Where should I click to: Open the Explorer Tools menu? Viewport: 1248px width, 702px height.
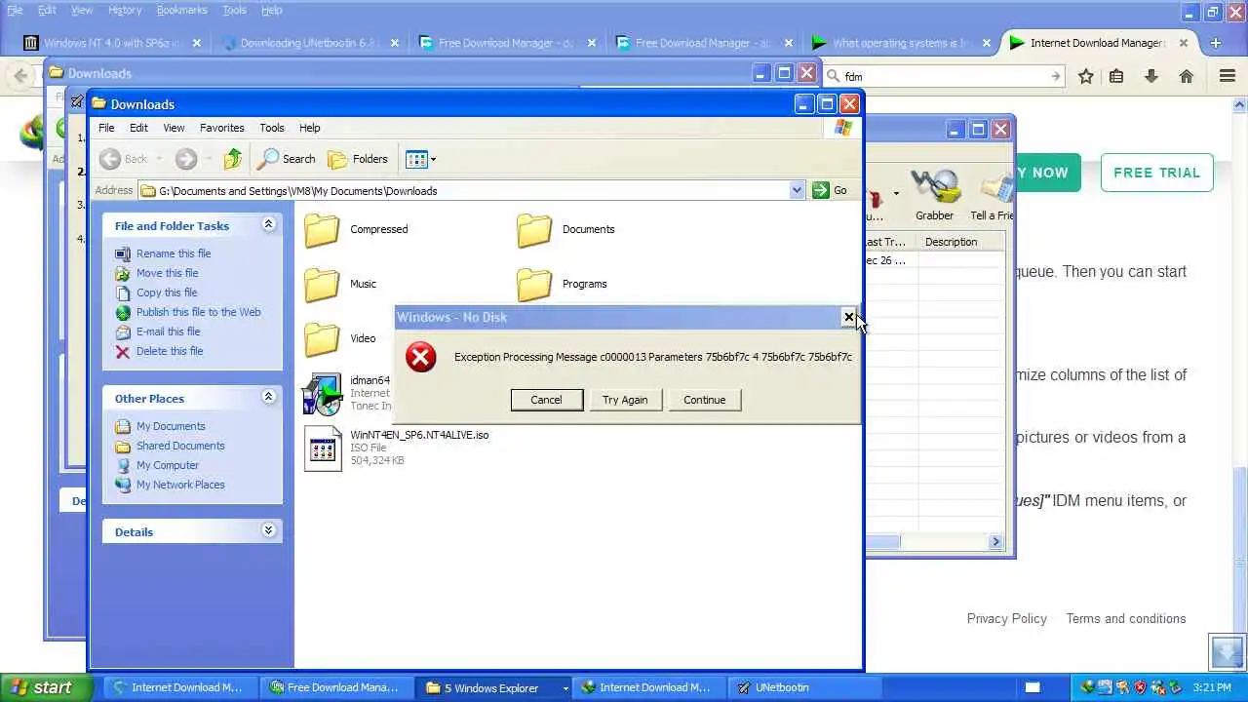[272, 128]
